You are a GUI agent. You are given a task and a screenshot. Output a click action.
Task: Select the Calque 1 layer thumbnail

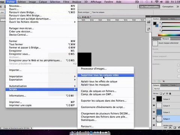pyautogui.click(x=159, y=119)
